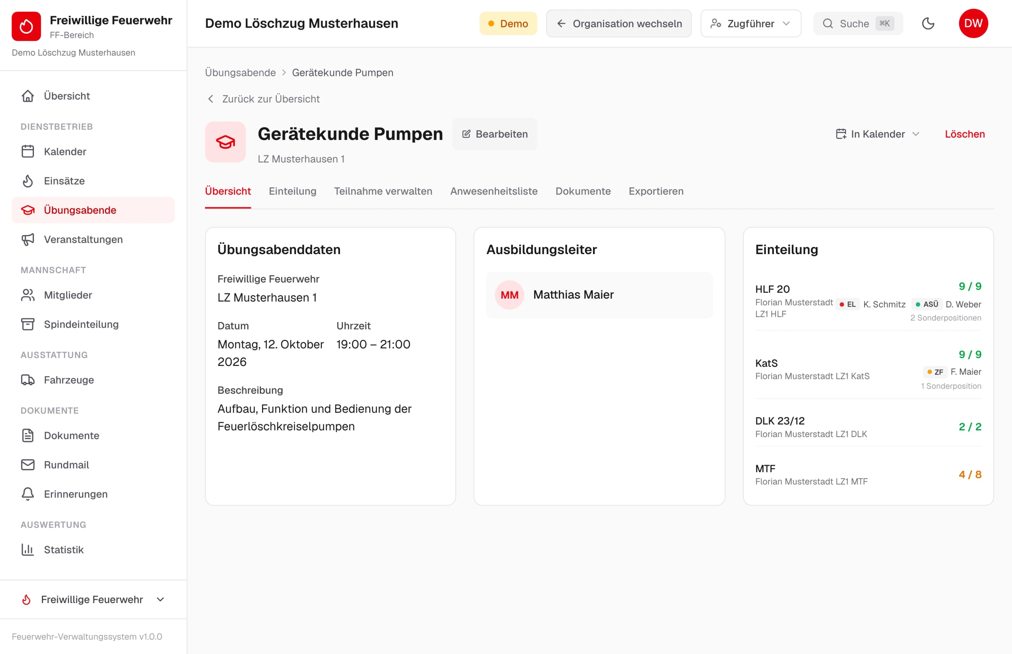Click the search magnifier icon
Screen dimensions: 1012x654
(828, 24)
